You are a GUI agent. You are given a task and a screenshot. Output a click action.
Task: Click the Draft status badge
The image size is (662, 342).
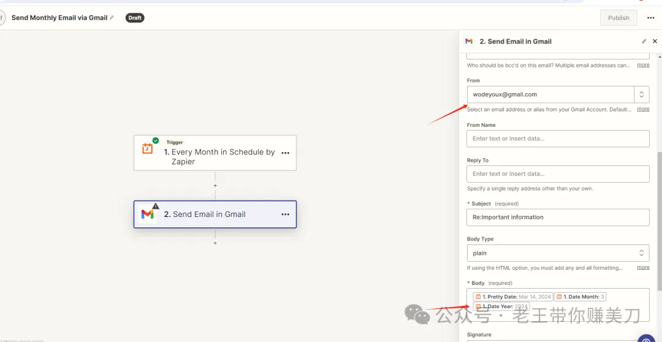click(135, 18)
